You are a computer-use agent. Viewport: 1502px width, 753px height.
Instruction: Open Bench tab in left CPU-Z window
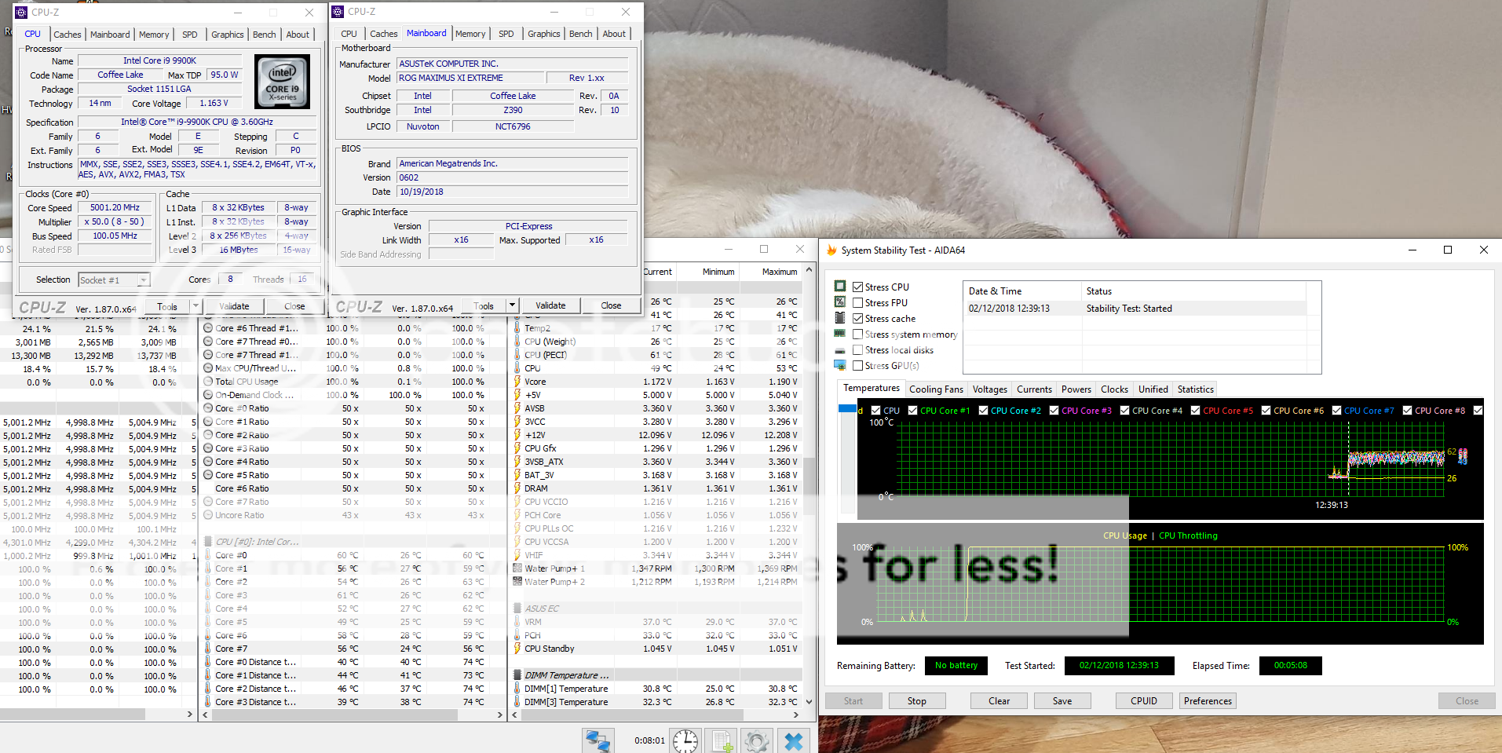(x=265, y=35)
